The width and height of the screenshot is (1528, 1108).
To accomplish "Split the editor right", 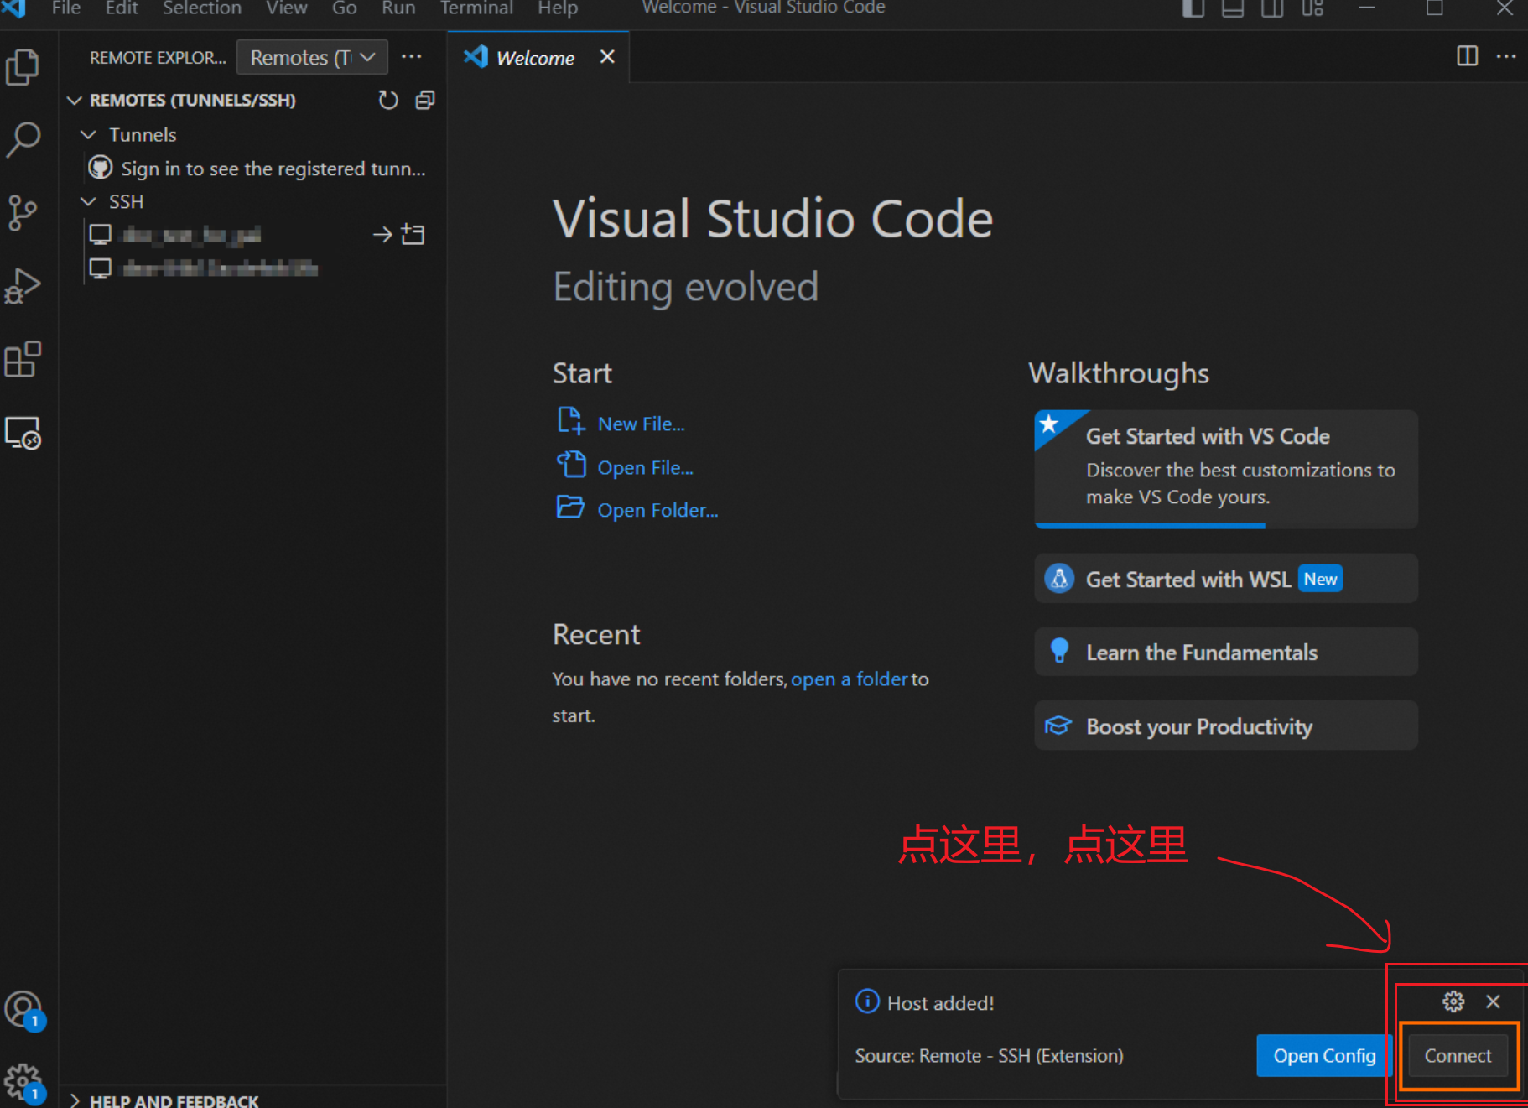I will [1467, 56].
